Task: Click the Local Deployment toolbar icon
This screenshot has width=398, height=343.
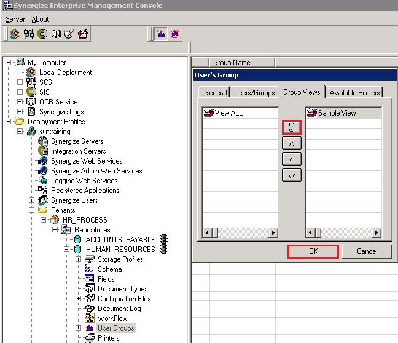Action: pyautogui.click(x=15, y=34)
